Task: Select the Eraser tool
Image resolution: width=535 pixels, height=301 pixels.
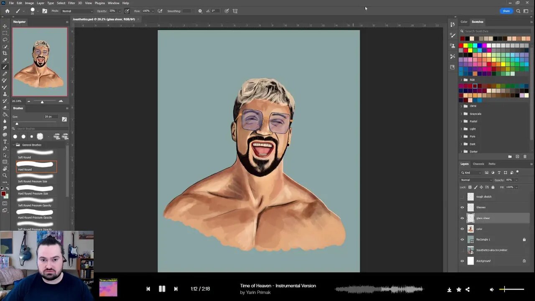Action: 5,107
